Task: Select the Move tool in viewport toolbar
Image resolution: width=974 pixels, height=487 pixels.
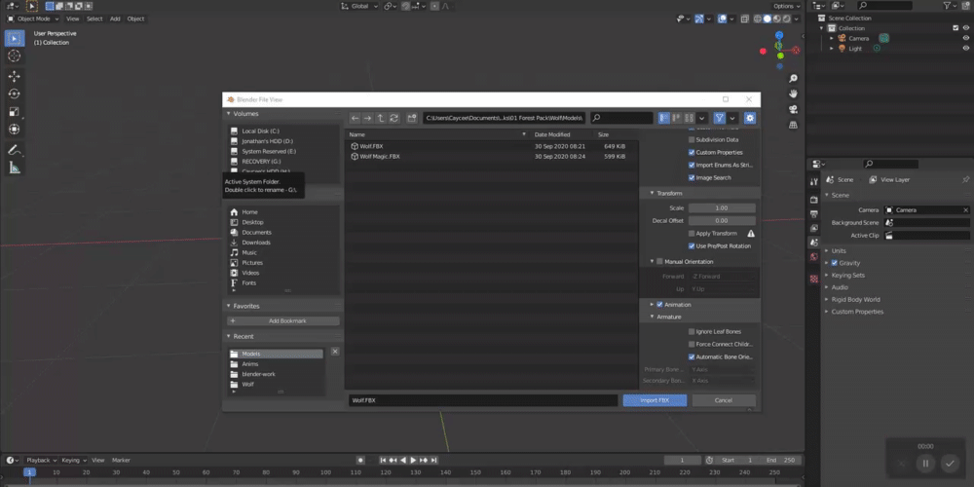Action: (x=15, y=75)
